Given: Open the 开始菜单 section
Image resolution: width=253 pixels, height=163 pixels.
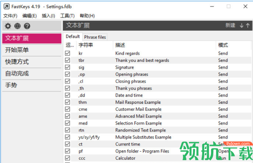Looking at the screenshot, I should [32, 50].
